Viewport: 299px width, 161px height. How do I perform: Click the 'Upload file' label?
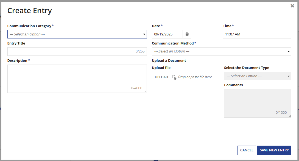click(161, 68)
